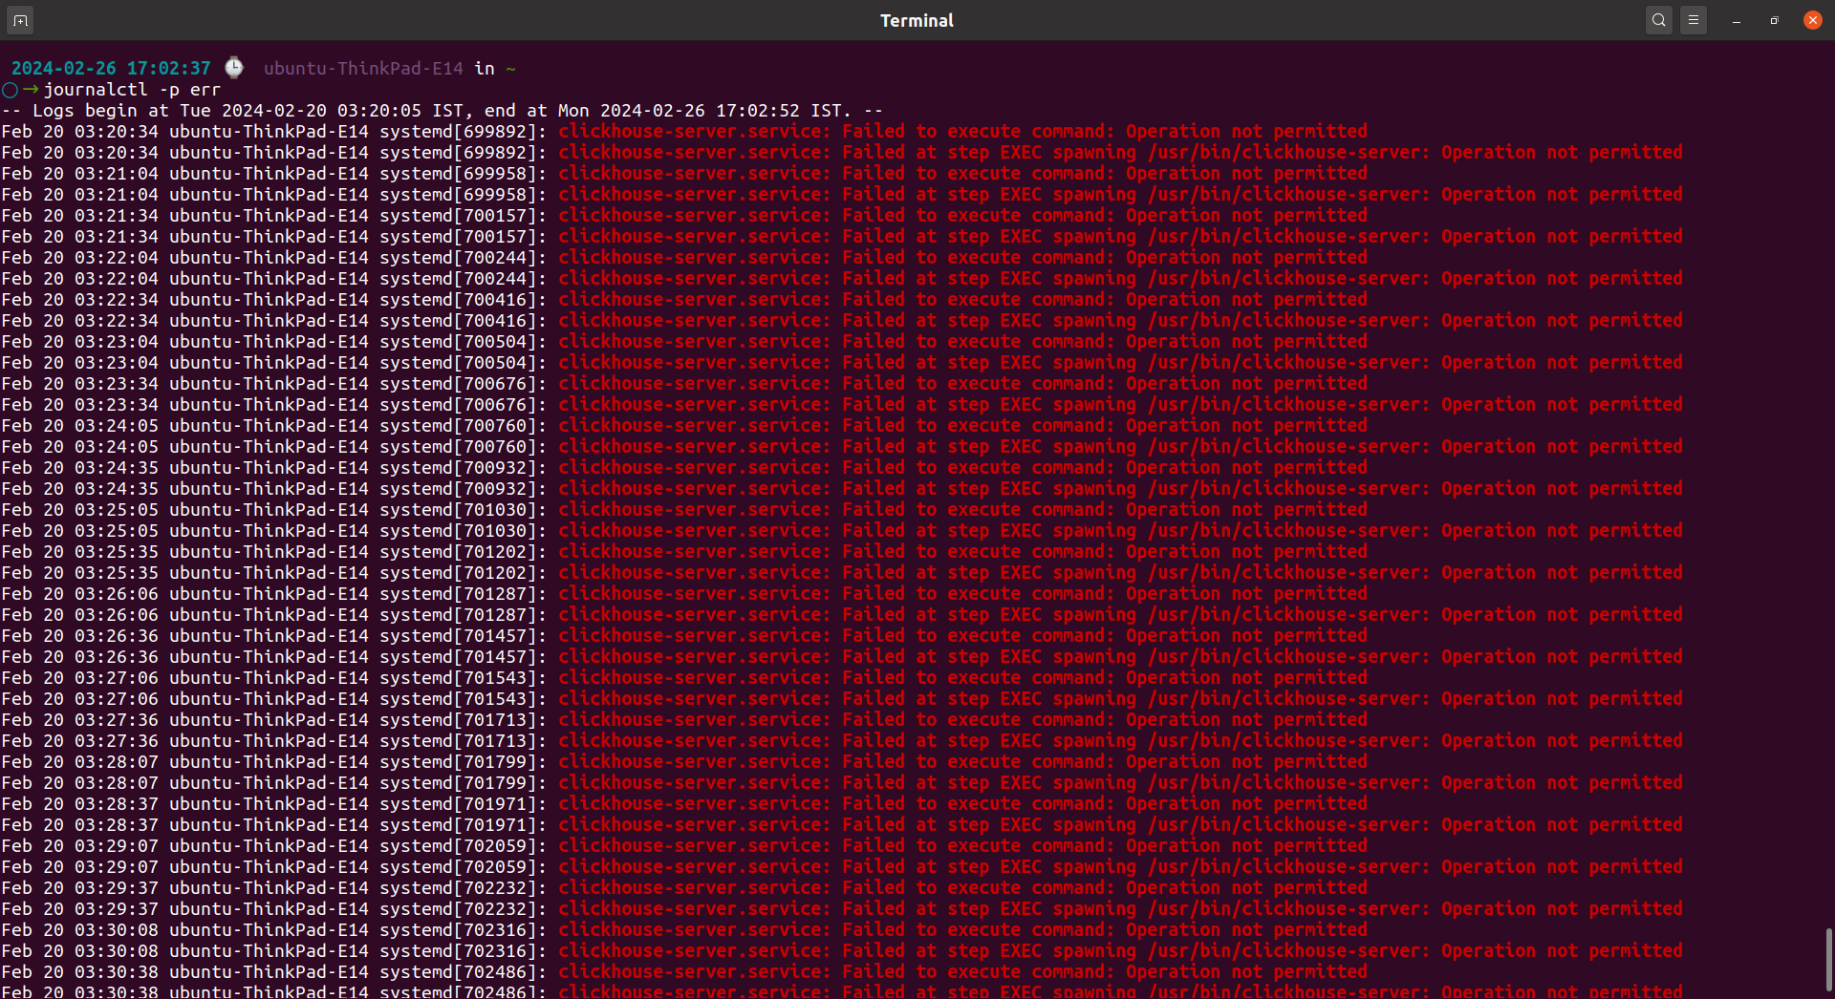This screenshot has width=1835, height=999.
Task: Click the 'Logs begin at' header line
Action: (x=443, y=111)
